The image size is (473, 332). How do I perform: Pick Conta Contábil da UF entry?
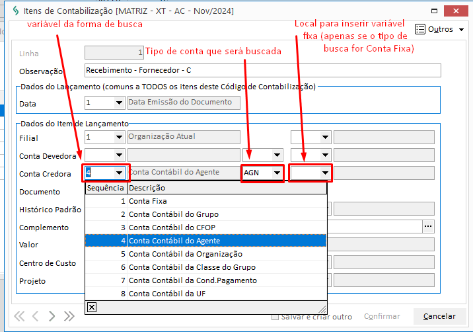click(x=166, y=294)
